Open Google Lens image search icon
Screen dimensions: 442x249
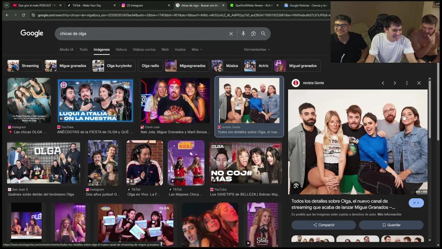point(253,34)
